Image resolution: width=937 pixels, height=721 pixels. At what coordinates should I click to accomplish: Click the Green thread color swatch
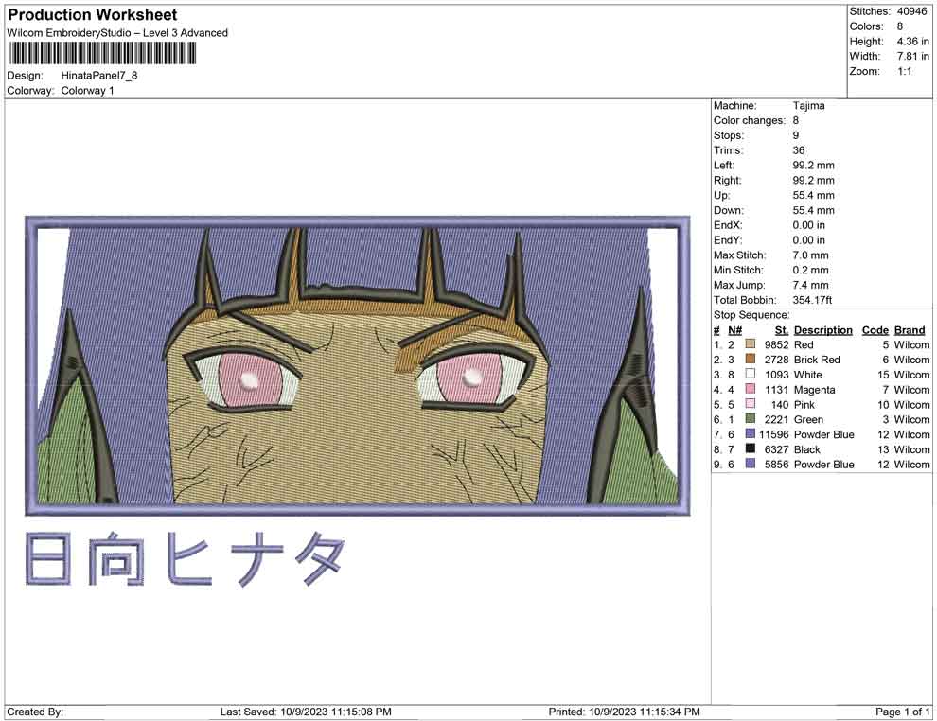click(750, 419)
